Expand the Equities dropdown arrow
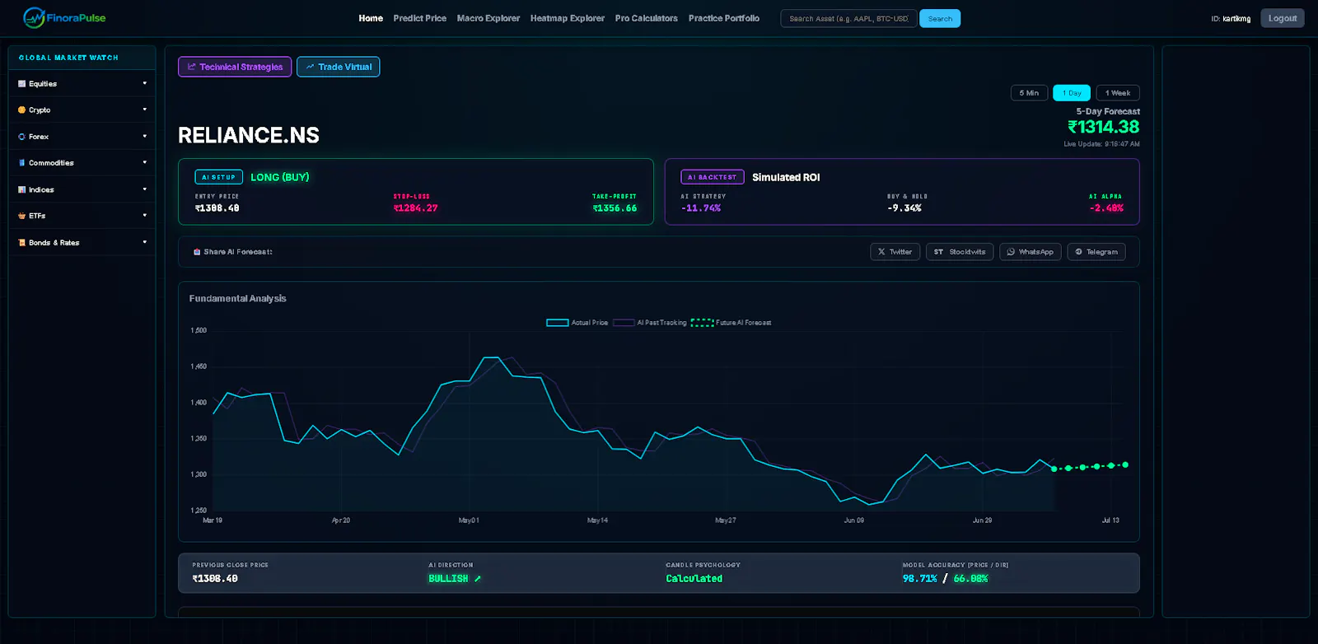 [x=144, y=83]
